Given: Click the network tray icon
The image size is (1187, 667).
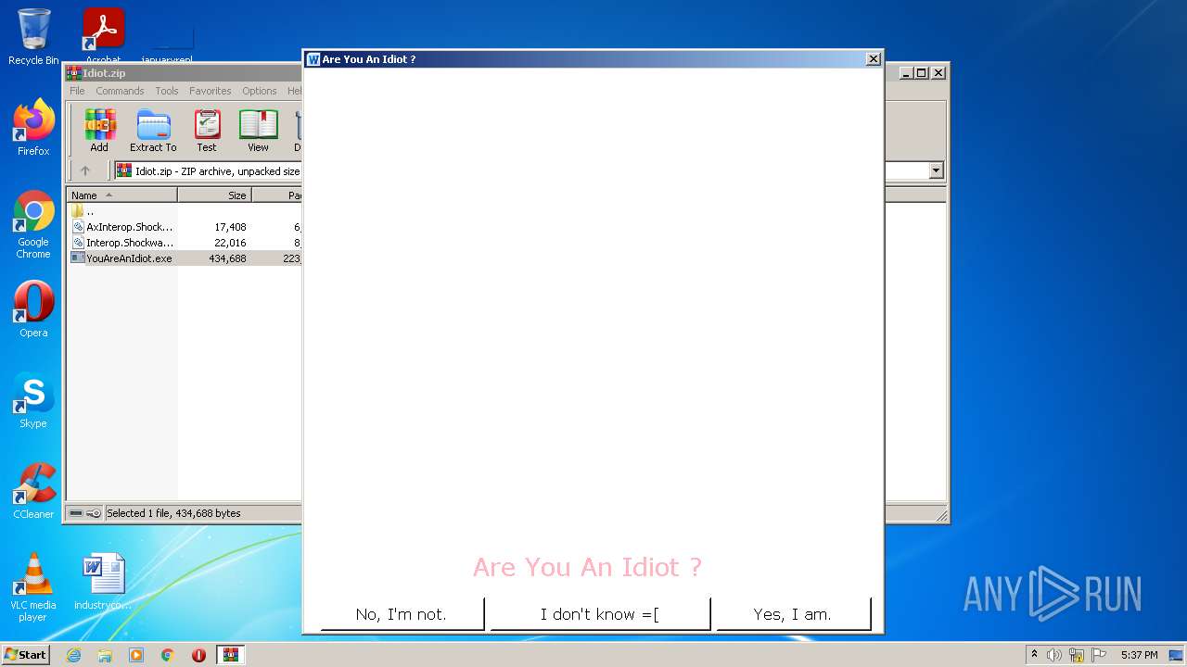Looking at the screenshot, I should [x=1077, y=655].
